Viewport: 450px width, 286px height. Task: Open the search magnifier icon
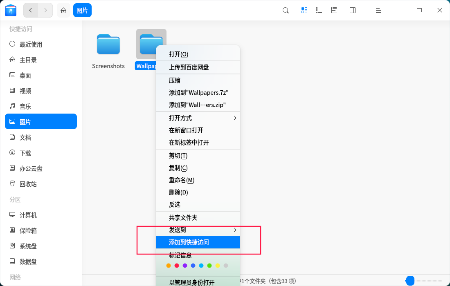pyautogui.click(x=286, y=10)
